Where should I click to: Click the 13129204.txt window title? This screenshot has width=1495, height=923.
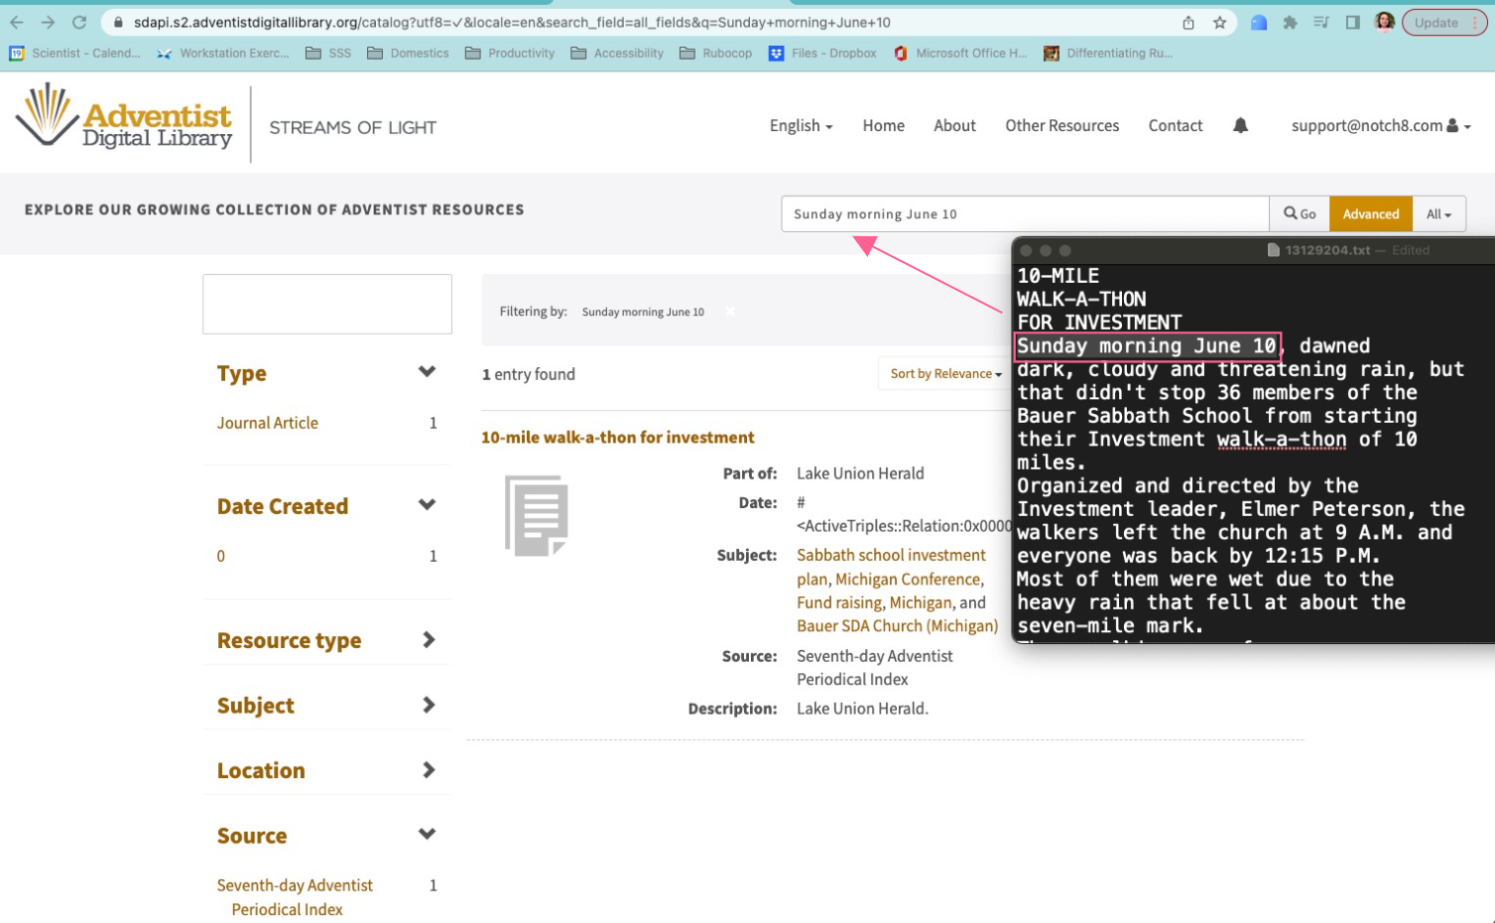coord(1327,250)
